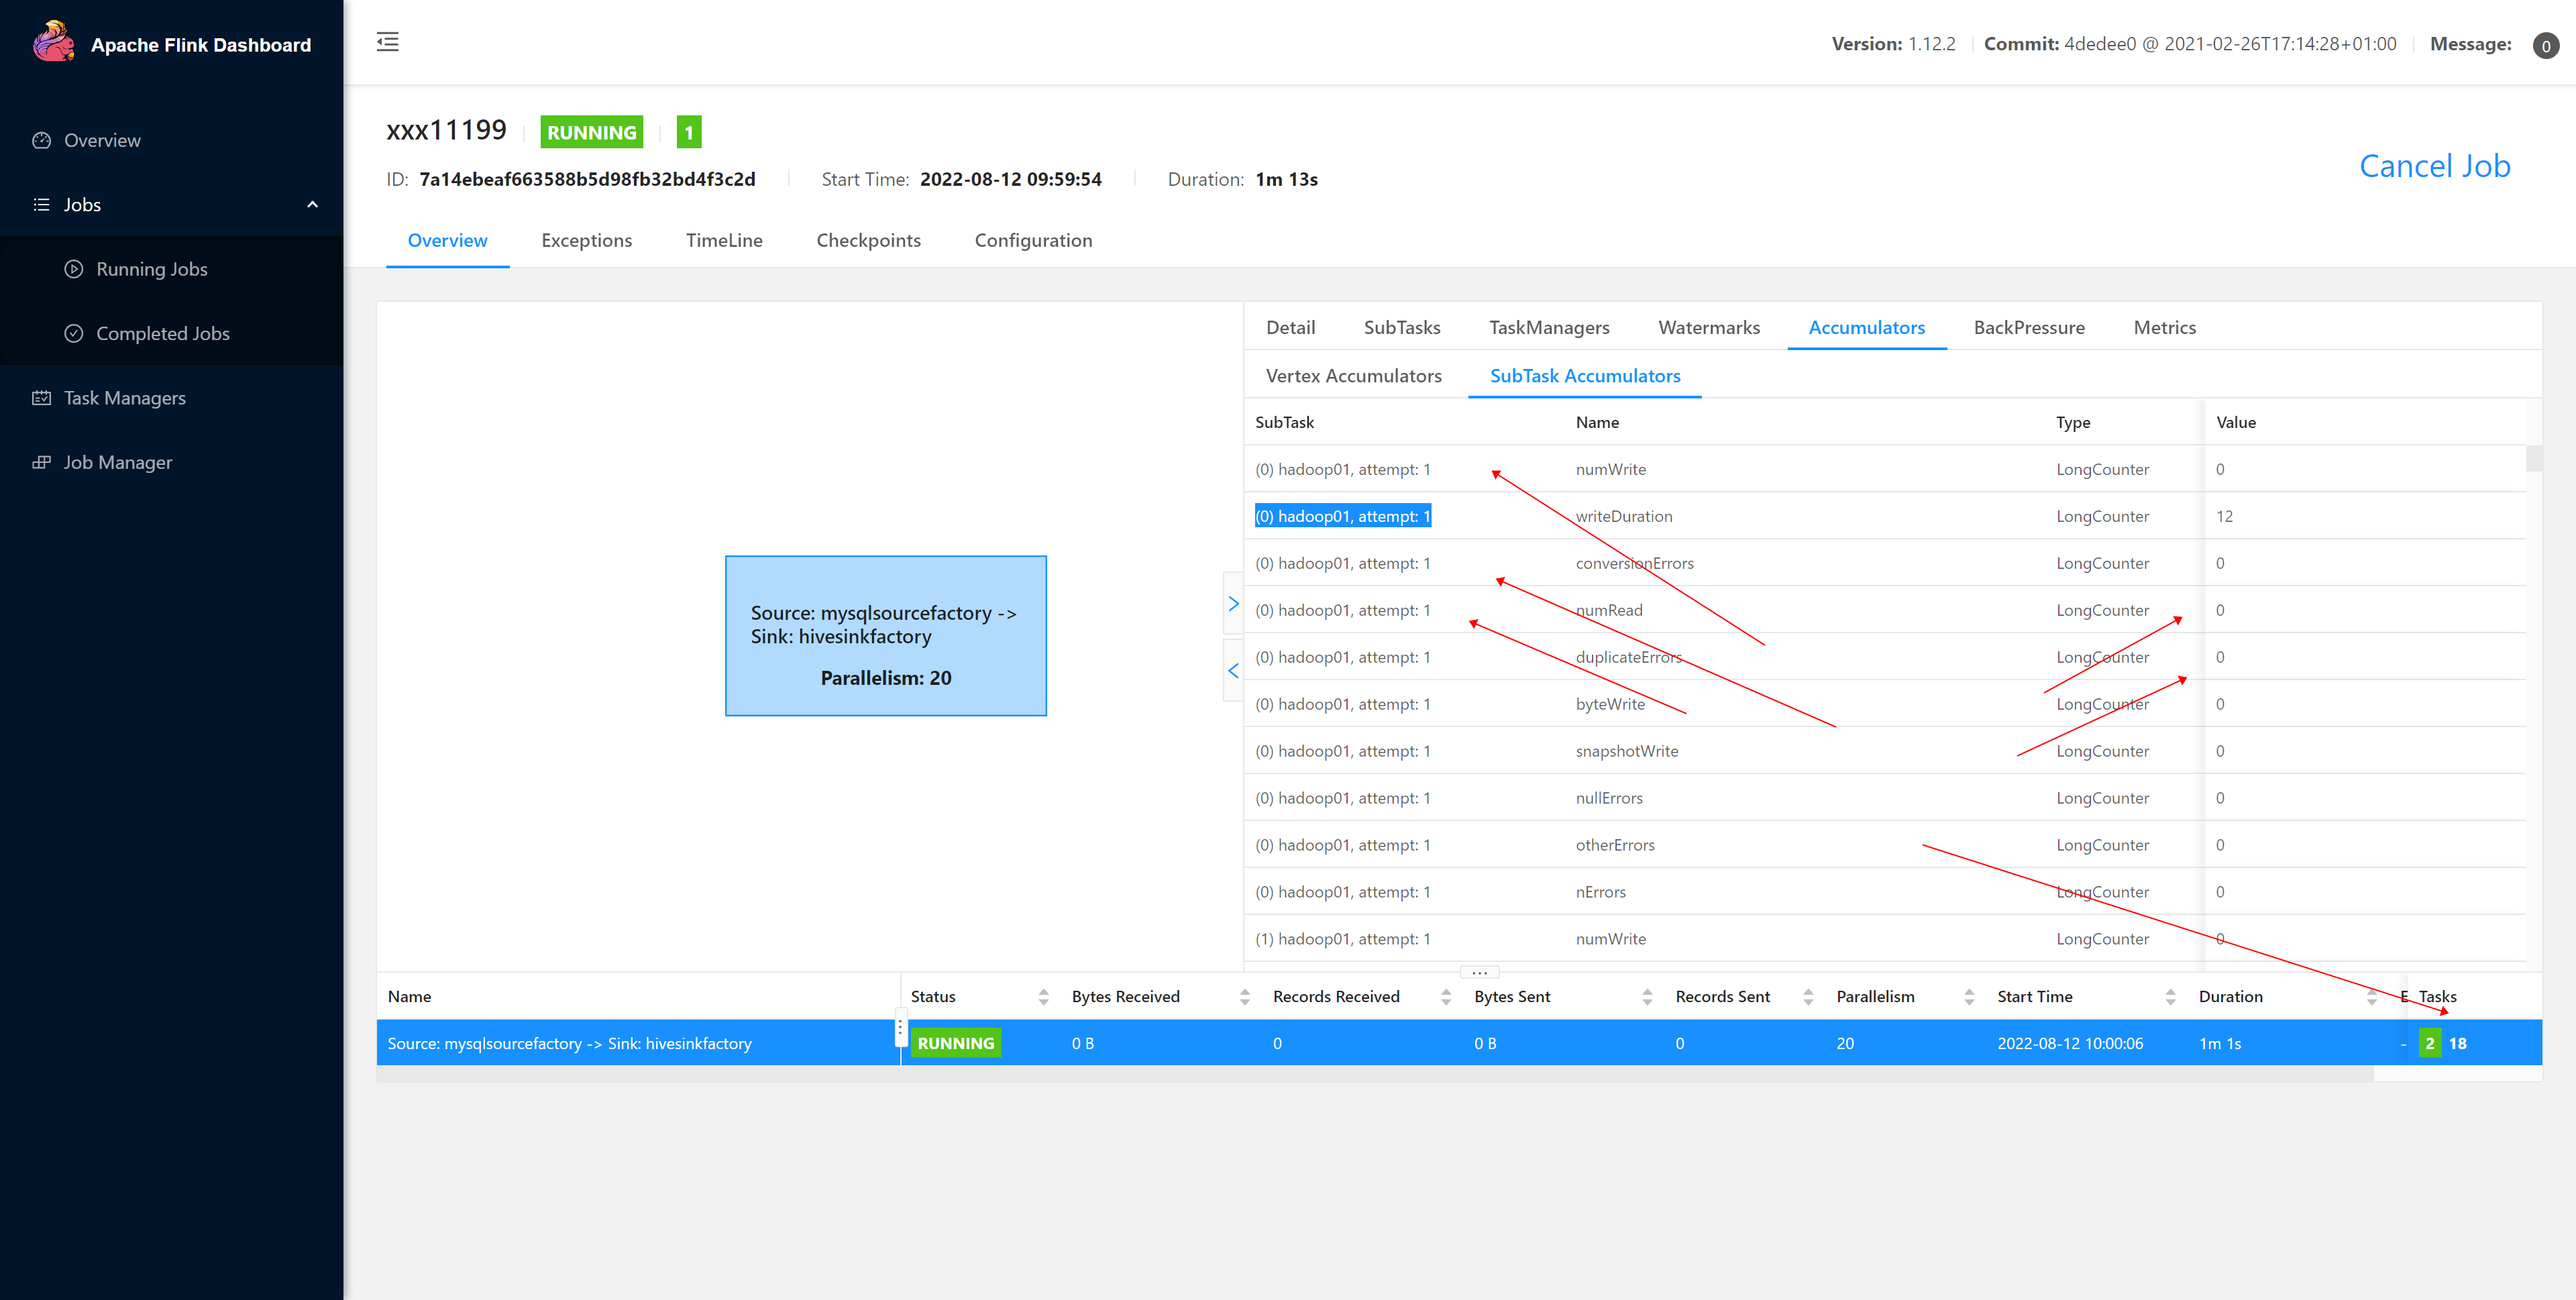Click the Message count badge
This screenshot has width=2576, height=1300.
point(2545,45)
